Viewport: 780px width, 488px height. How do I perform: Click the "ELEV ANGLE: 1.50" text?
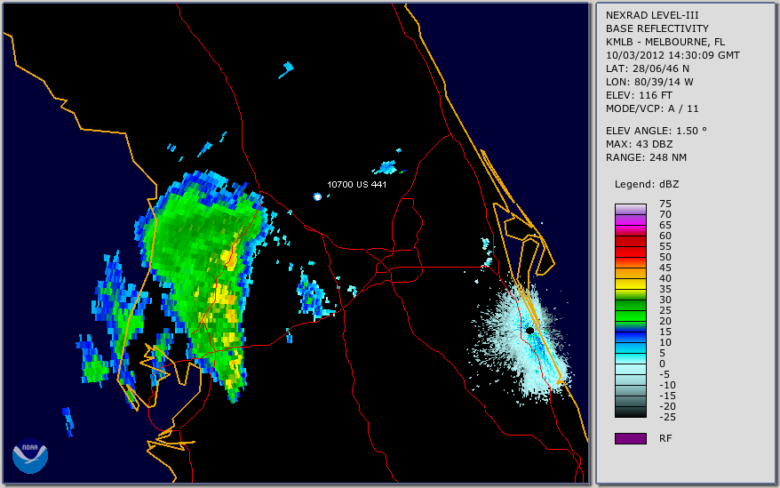656,131
